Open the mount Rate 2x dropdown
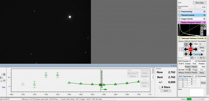This screenshot has width=209, height=101. tap(202, 44)
